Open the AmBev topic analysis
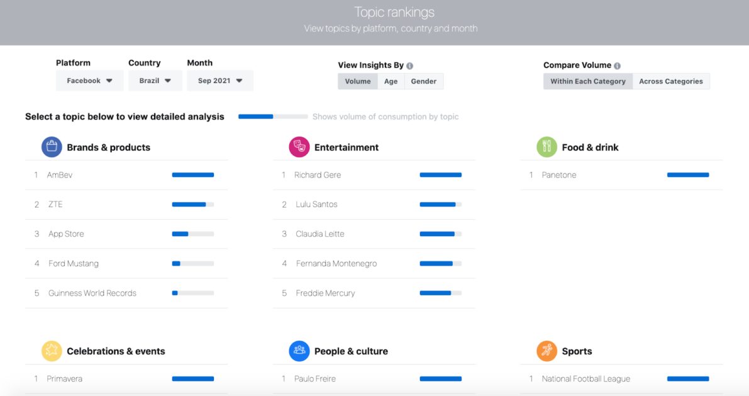Viewport: 749px width, 396px height. (60, 175)
